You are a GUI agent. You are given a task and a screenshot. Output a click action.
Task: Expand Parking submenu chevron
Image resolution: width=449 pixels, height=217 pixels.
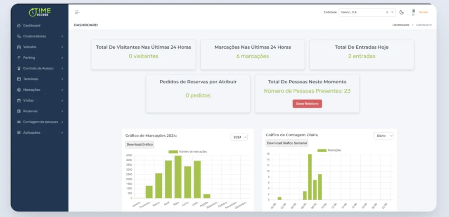[x=62, y=58]
